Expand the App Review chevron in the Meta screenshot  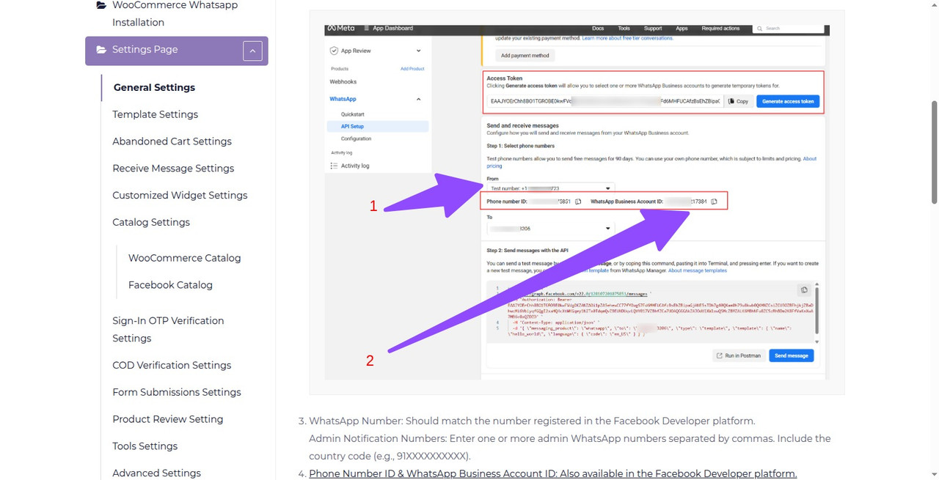point(418,51)
